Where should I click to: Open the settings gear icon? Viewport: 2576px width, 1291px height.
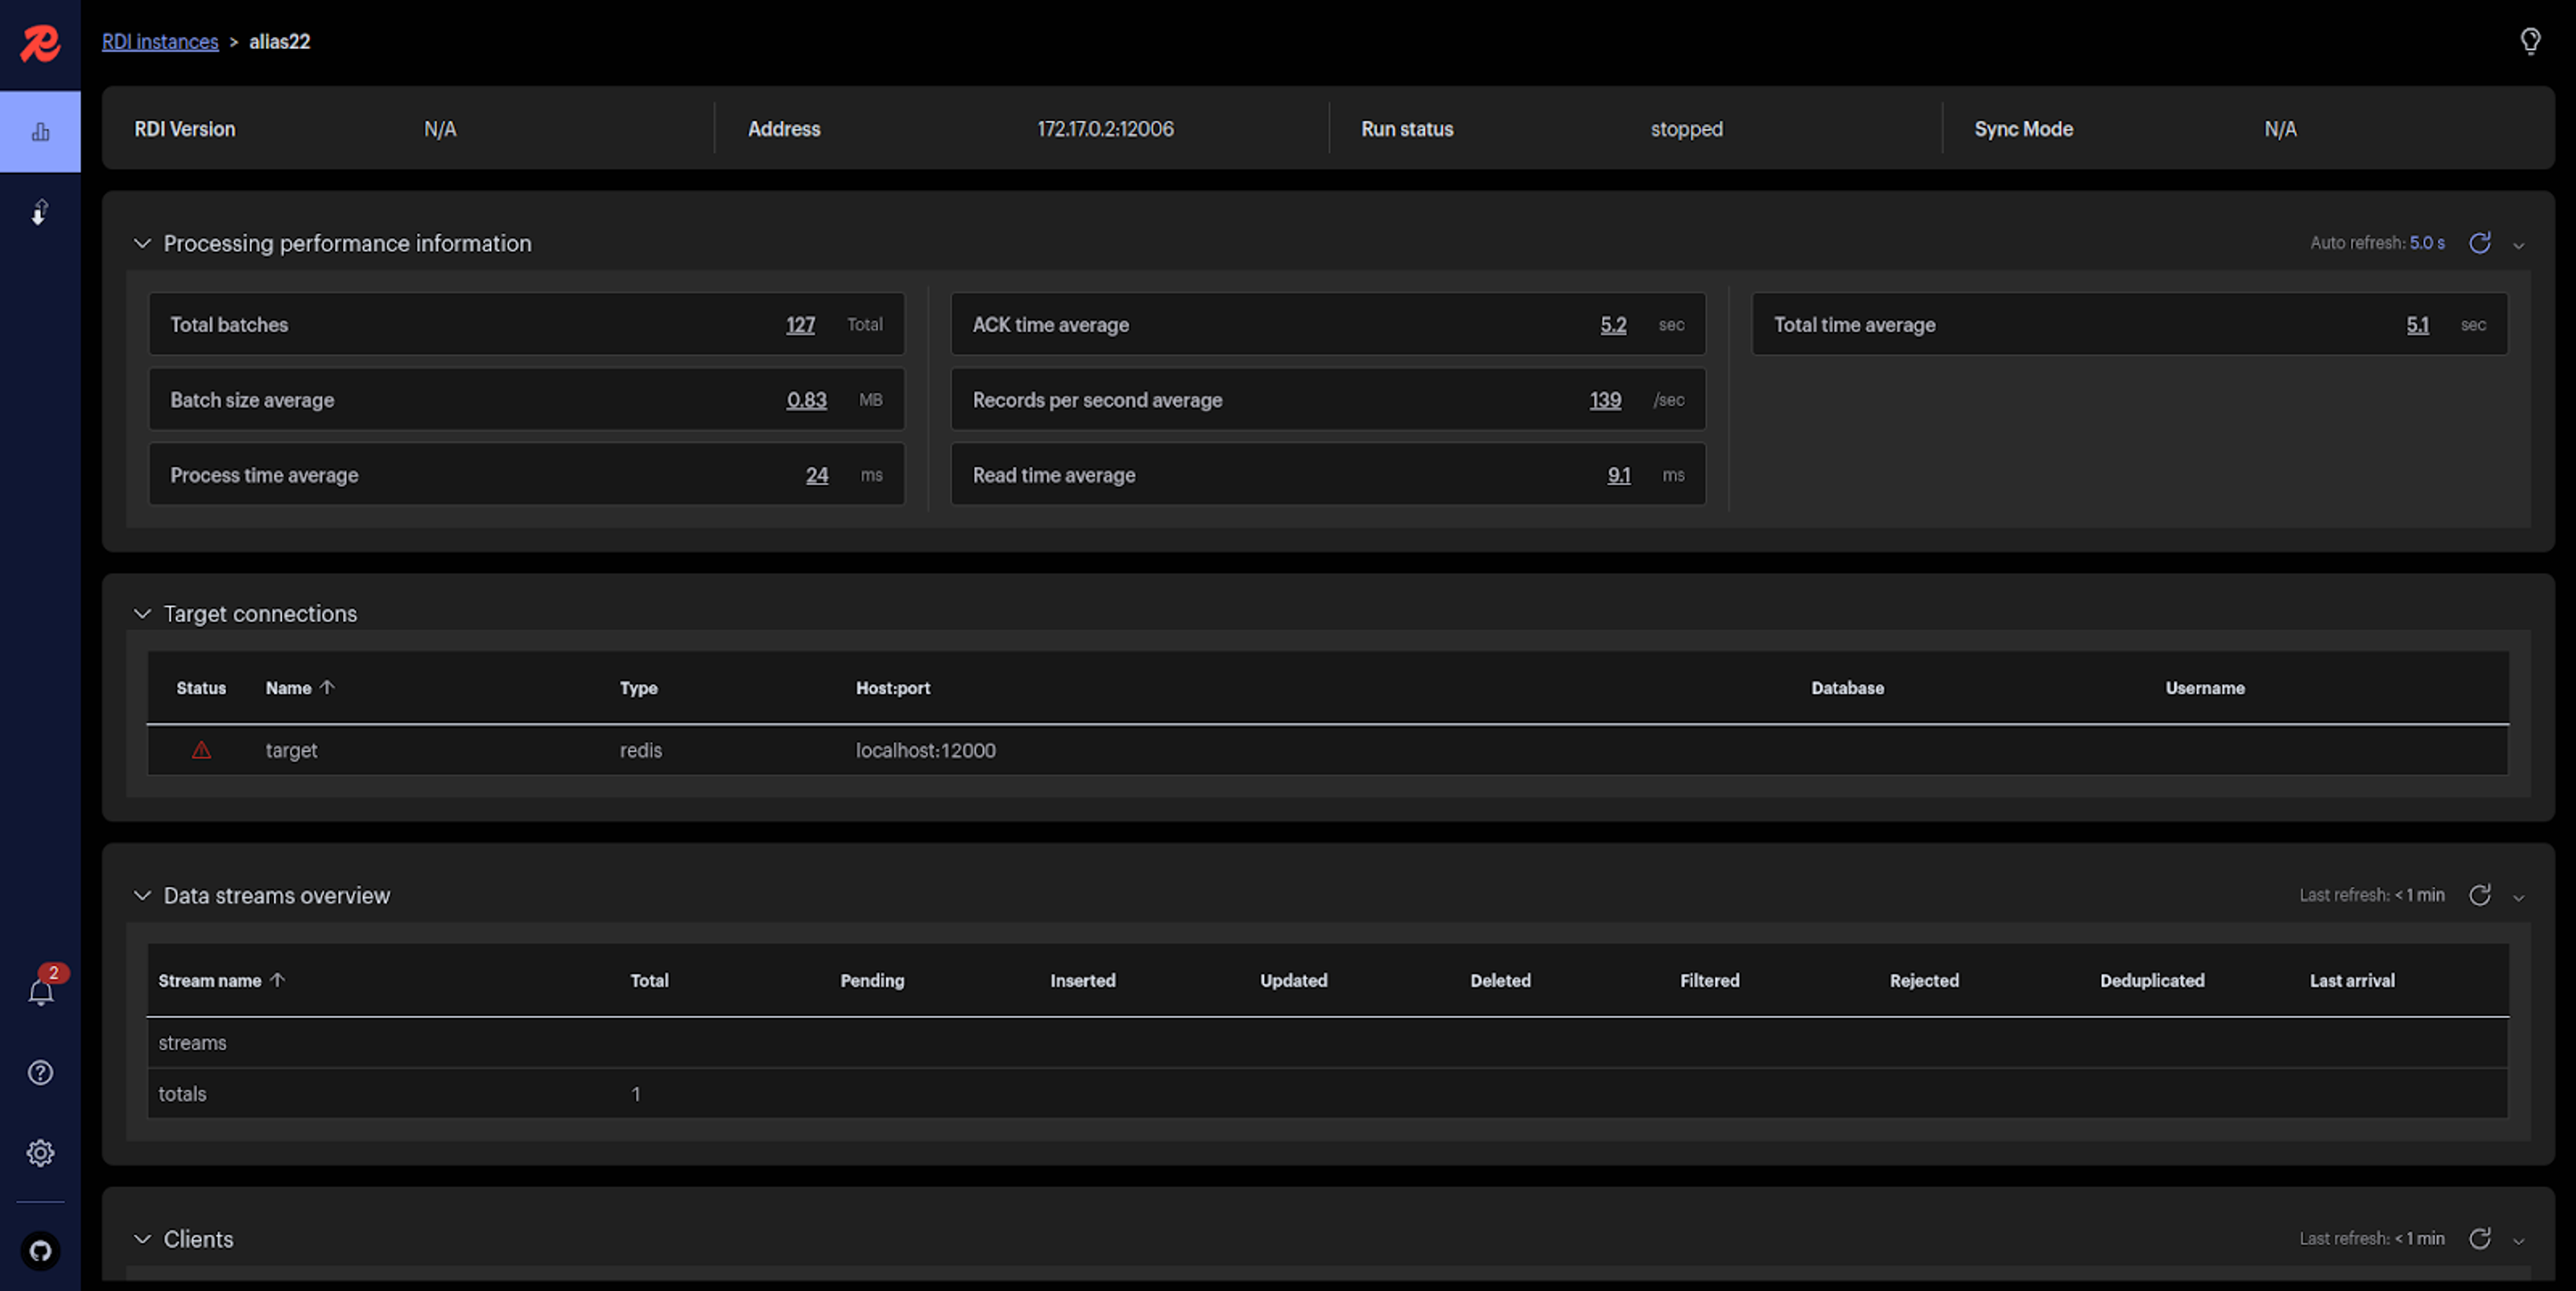point(40,1153)
